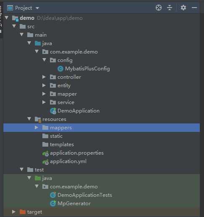Click the mapper package folder icon

(53, 94)
